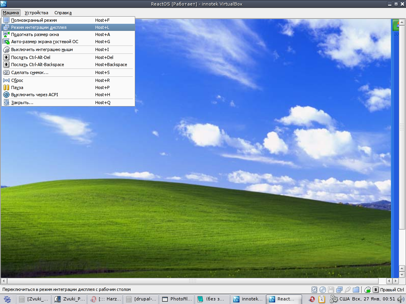Click camera icon beside Сделать снимок
Image resolution: width=406 pixels, height=304 pixels.
6,73
